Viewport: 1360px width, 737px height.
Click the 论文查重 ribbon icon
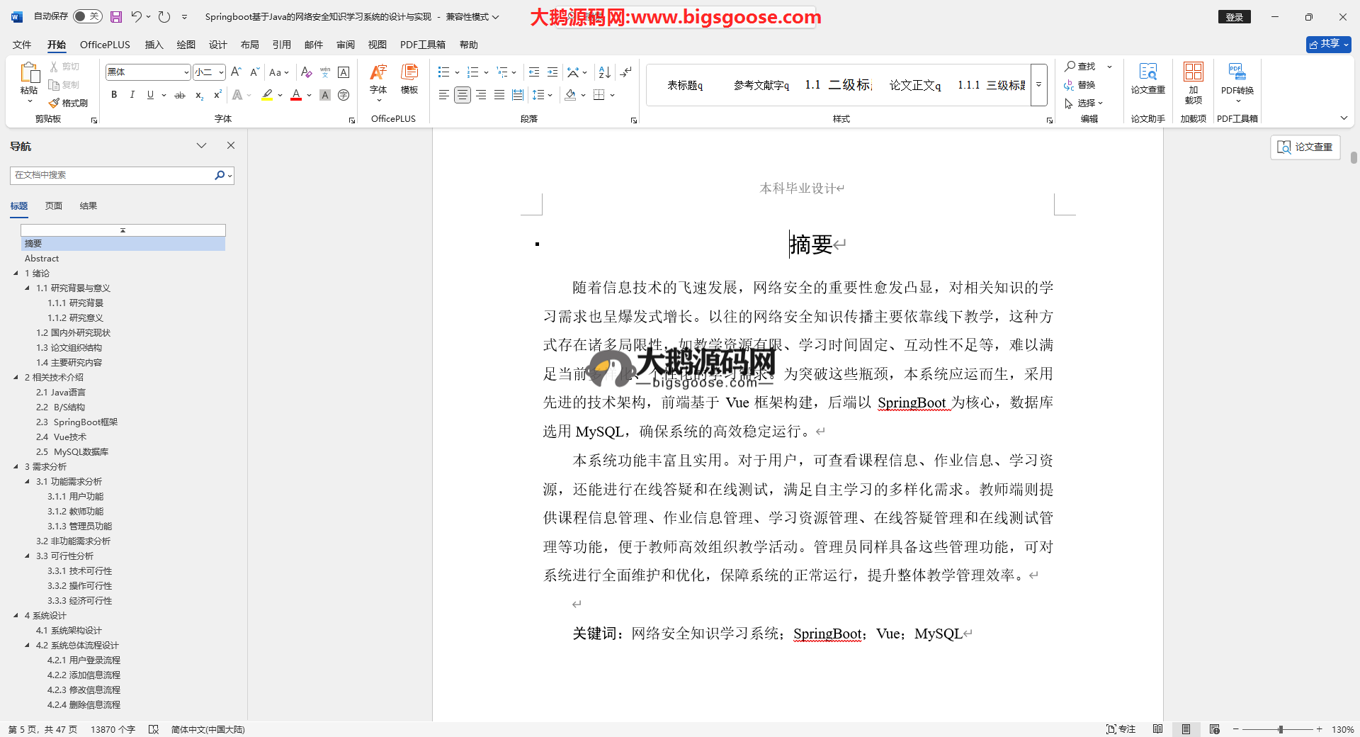[x=1147, y=78]
